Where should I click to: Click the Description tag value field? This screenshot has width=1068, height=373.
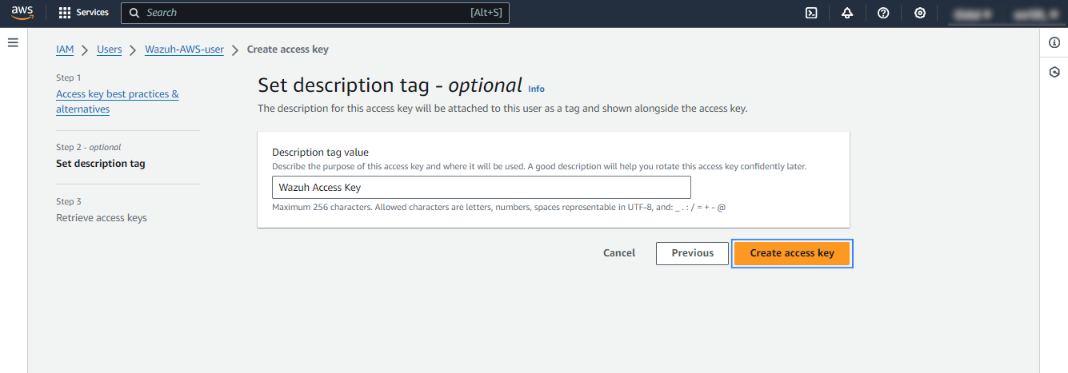tap(481, 188)
